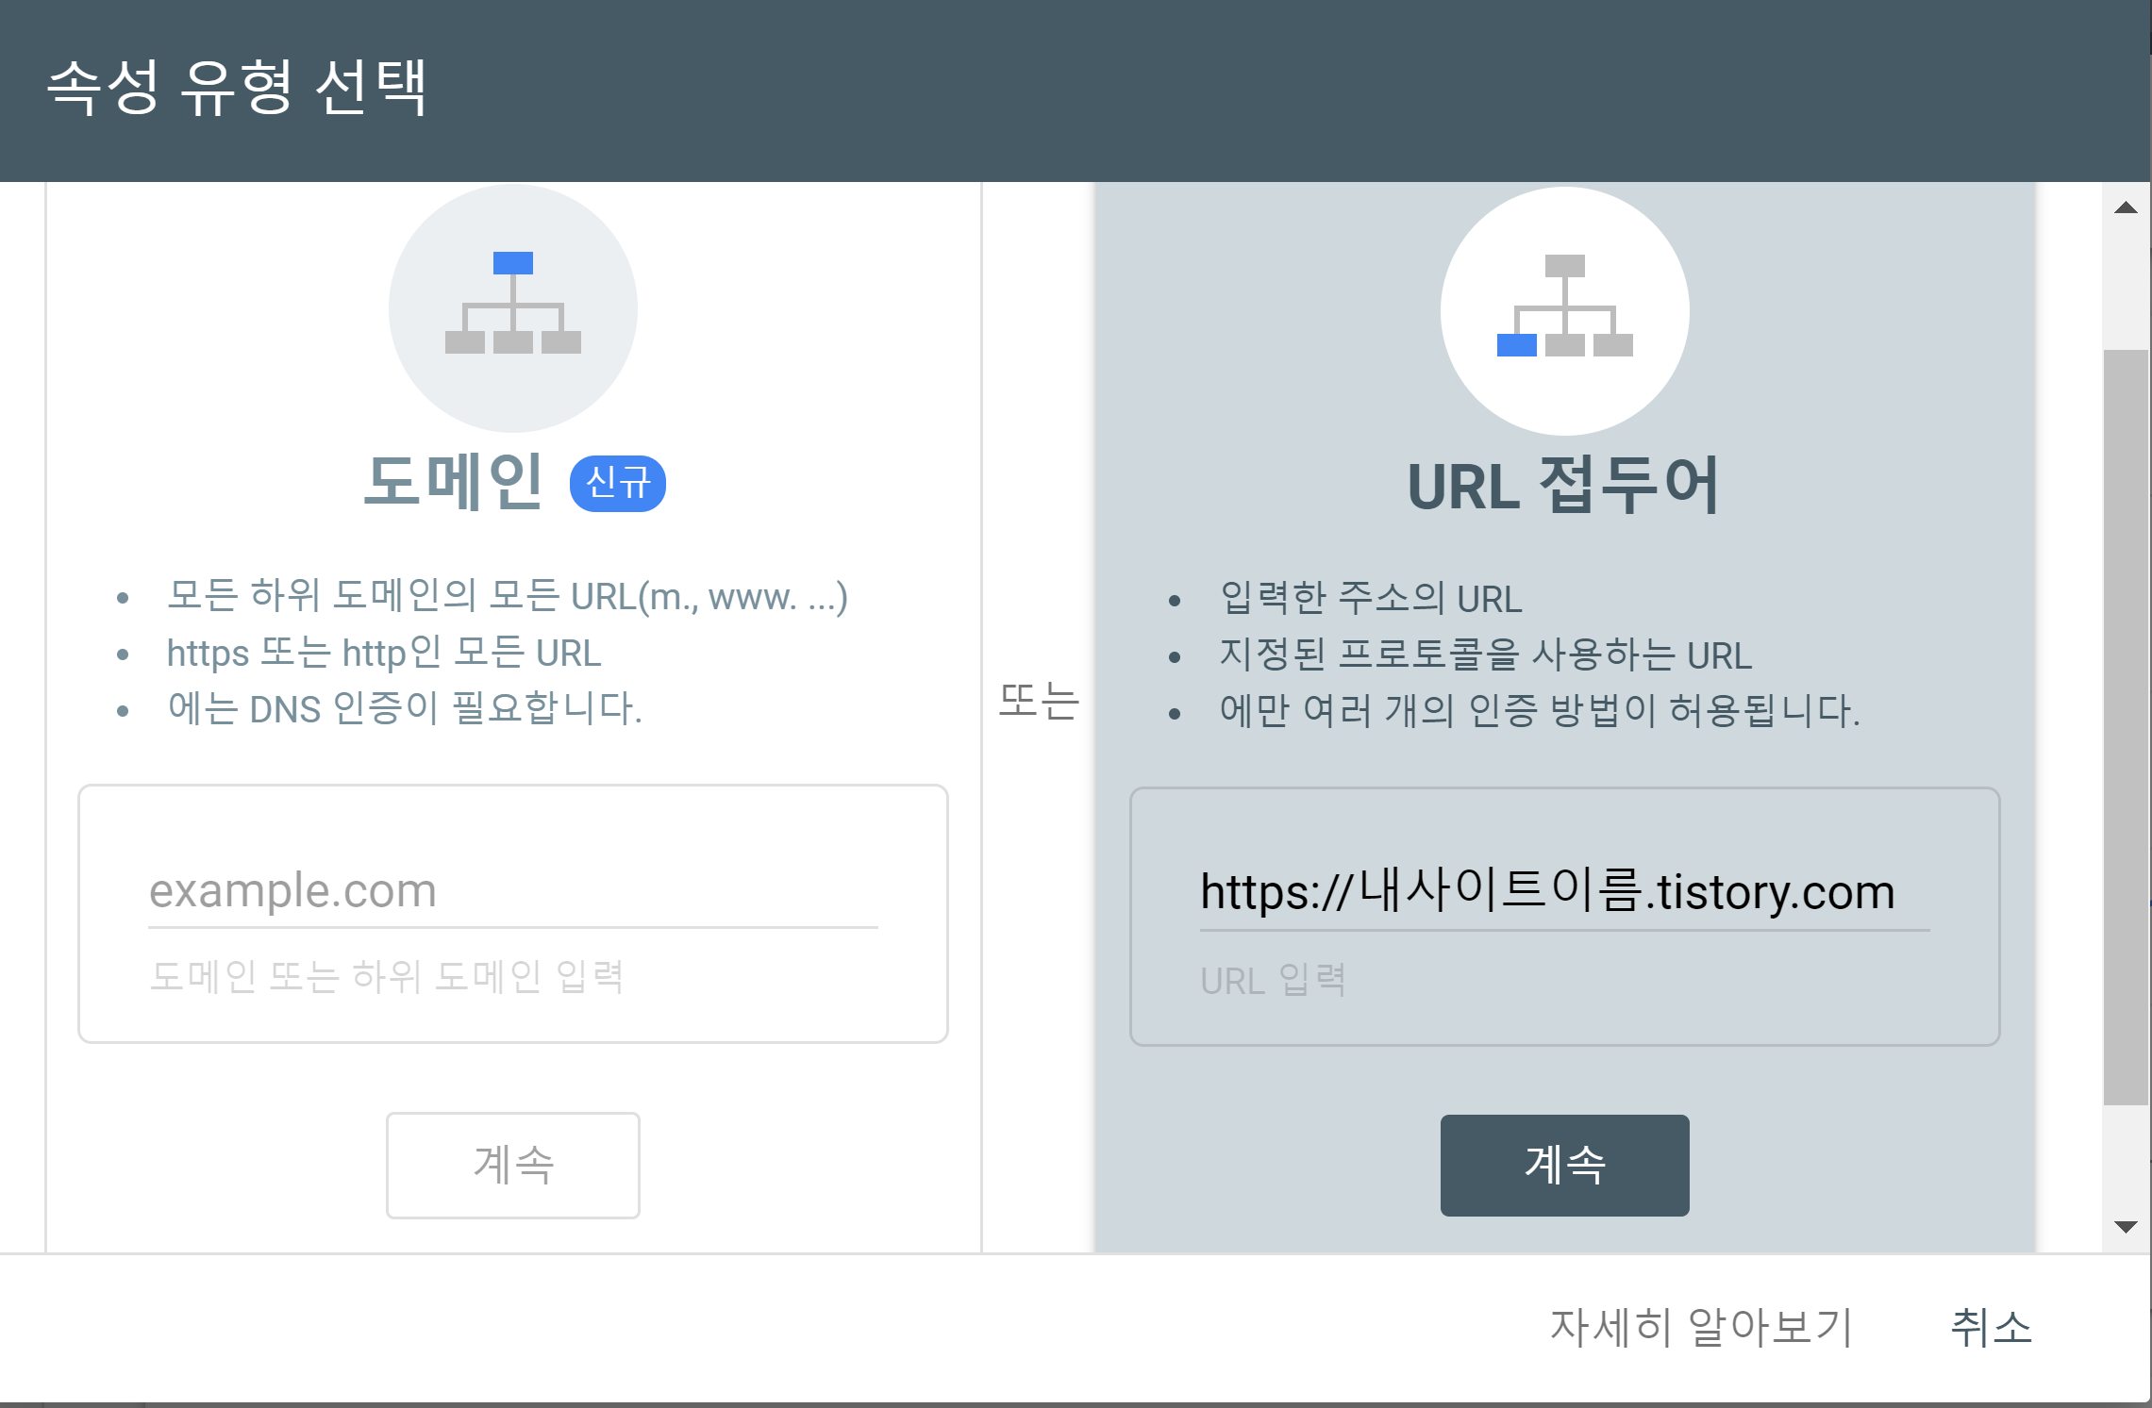Click the URL prefix sitemap icon
The height and width of the screenshot is (1408, 2152).
(x=1564, y=307)
